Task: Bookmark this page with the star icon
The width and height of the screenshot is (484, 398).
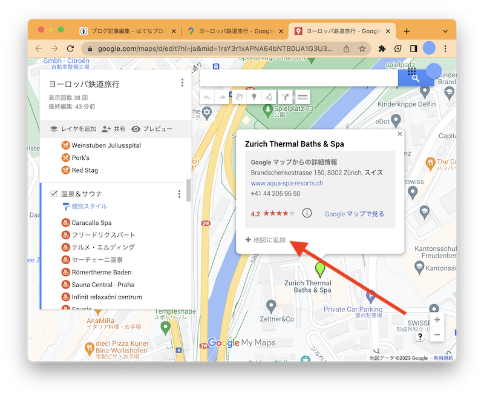Action: pos(362,48)
